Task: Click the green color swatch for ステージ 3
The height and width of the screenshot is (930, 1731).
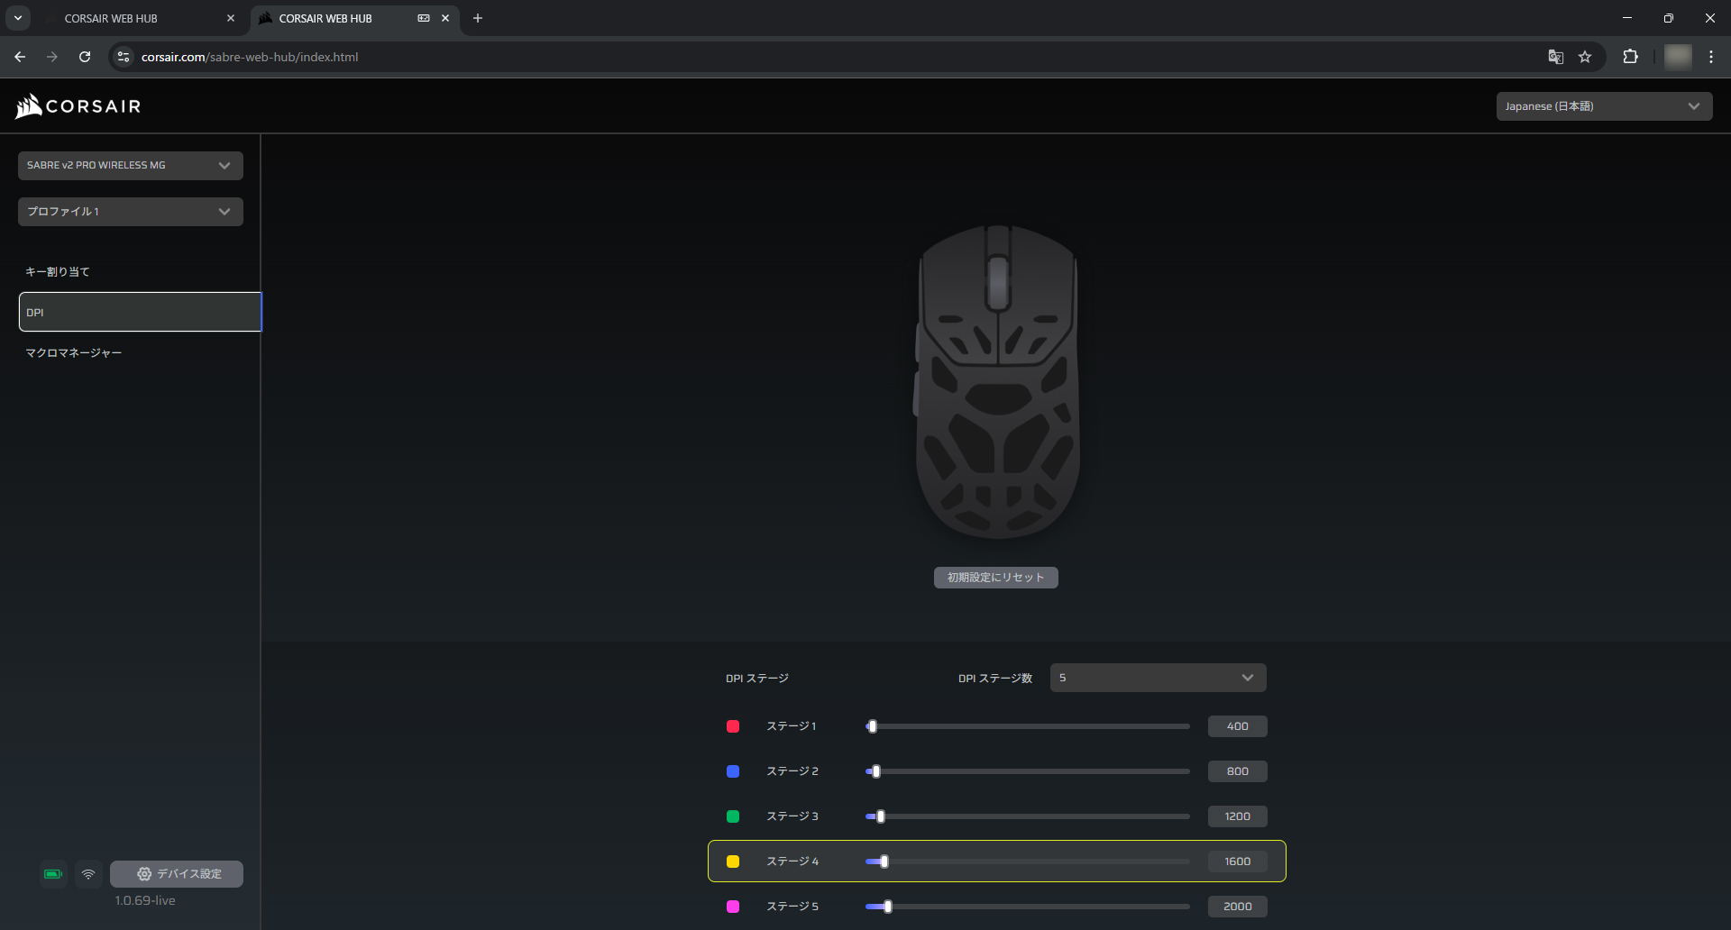Action: [x=733, y=816]
